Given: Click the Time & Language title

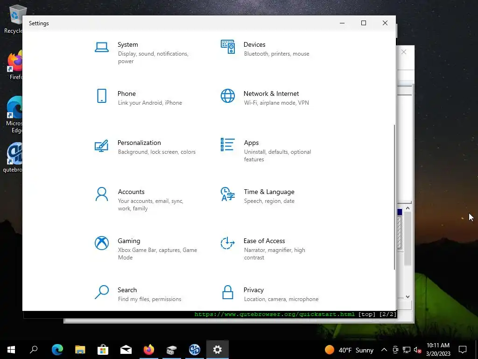Looking at the screenshot, I should click(x=269, y=192).
